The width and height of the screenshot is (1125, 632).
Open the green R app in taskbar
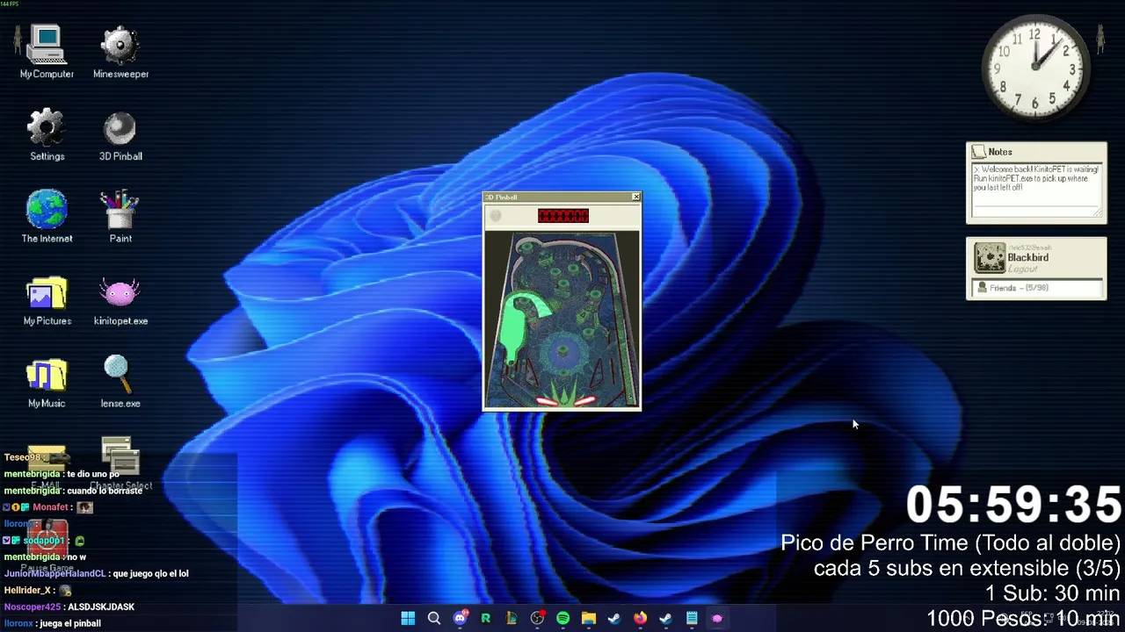click(485, 619)
